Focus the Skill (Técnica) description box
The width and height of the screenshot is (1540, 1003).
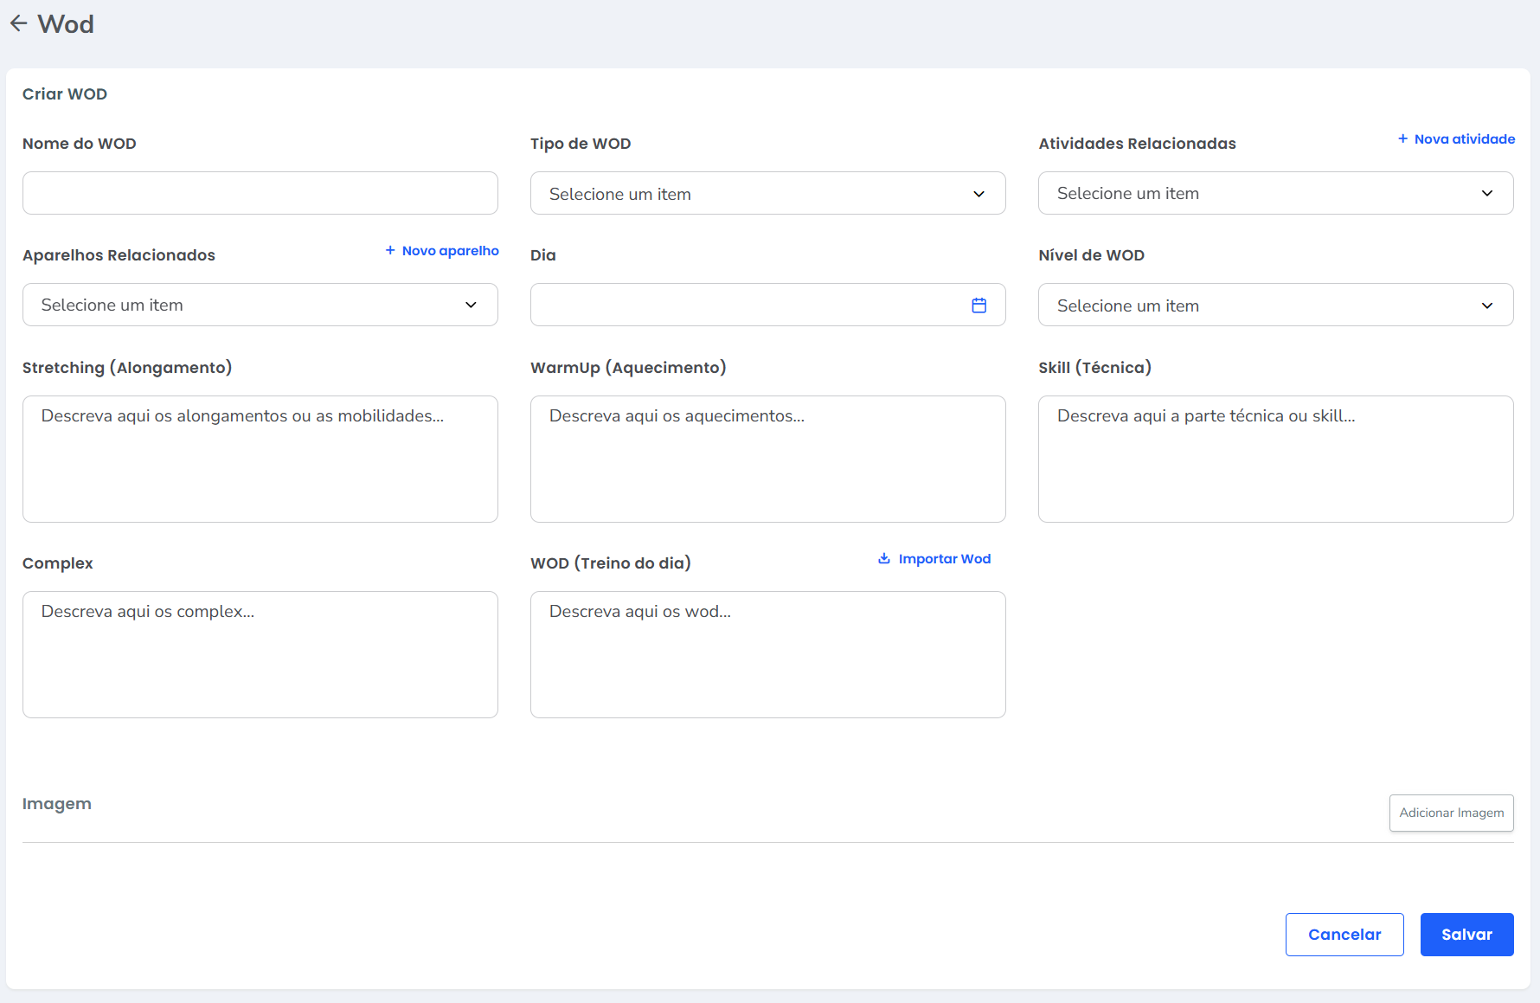click(x=1275, y=459)
